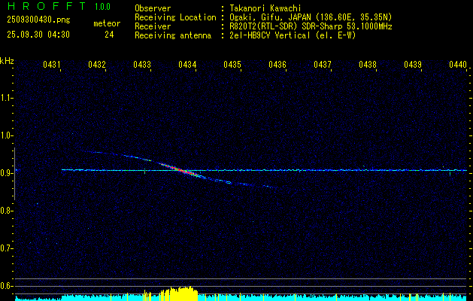This screenshot has width=473, height=301.
Task: Click the Receiving antenna label
Action: (x=173, y=35)
